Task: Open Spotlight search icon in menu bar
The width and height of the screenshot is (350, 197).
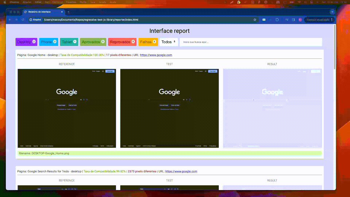Action: (x=305, y=2)
